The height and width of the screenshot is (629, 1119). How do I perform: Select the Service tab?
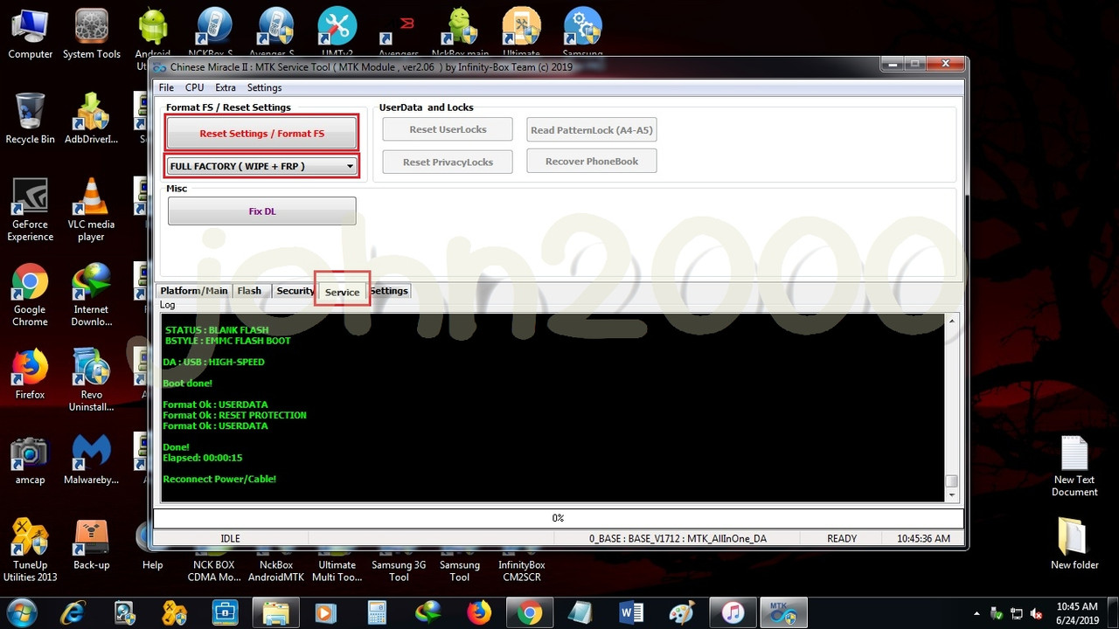(342, 292)
